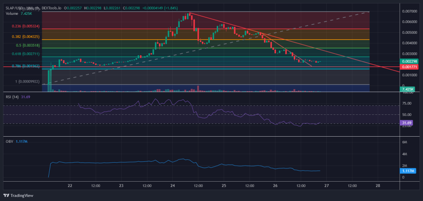This screenshot has height=201, width=423.
Task: Click the 6M OBV scale label
Action: coord(404,142)
